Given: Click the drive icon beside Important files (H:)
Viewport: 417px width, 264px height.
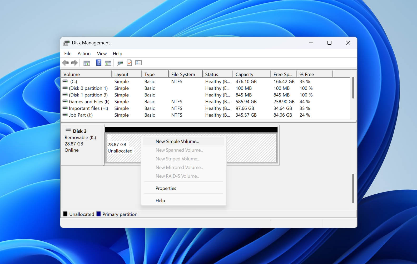Looking at the screenshot, I should click(65, 108).
